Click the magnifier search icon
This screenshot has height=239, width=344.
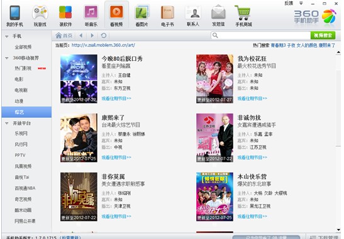[x=215, y=36]
